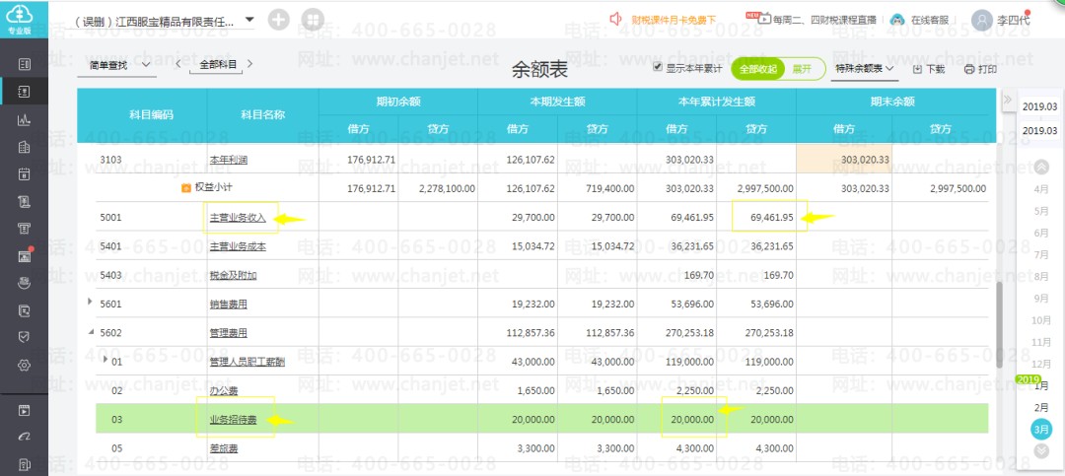Viewport: 1065px width, 476px height.
Task: Select 1月 in the month list
Action: (1040, 386)
